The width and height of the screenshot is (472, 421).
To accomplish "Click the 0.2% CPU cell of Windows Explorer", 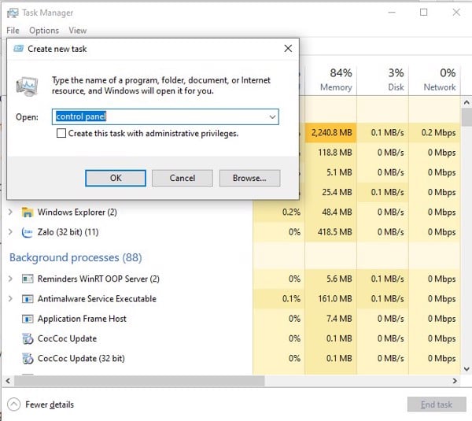I will click(278, 212).
